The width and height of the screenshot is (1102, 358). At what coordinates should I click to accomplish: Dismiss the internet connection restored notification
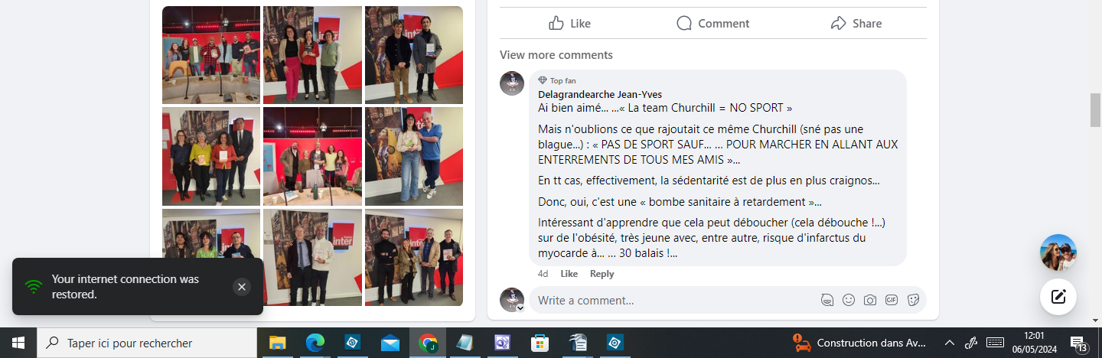(242, 287)
